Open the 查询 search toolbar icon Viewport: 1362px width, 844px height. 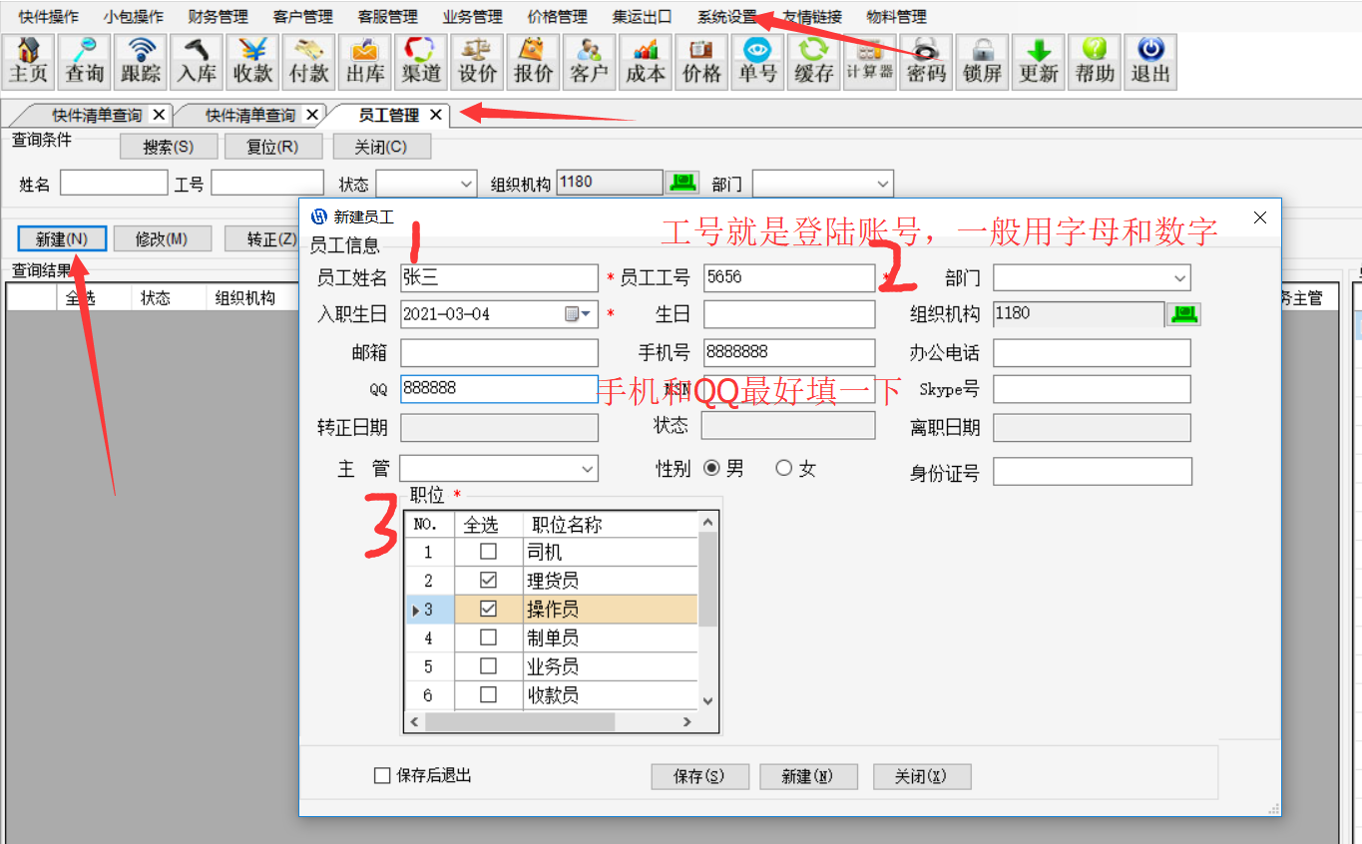(85, 62)
